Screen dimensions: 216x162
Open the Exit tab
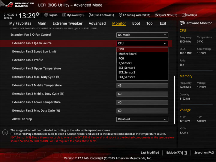(163, 23)
